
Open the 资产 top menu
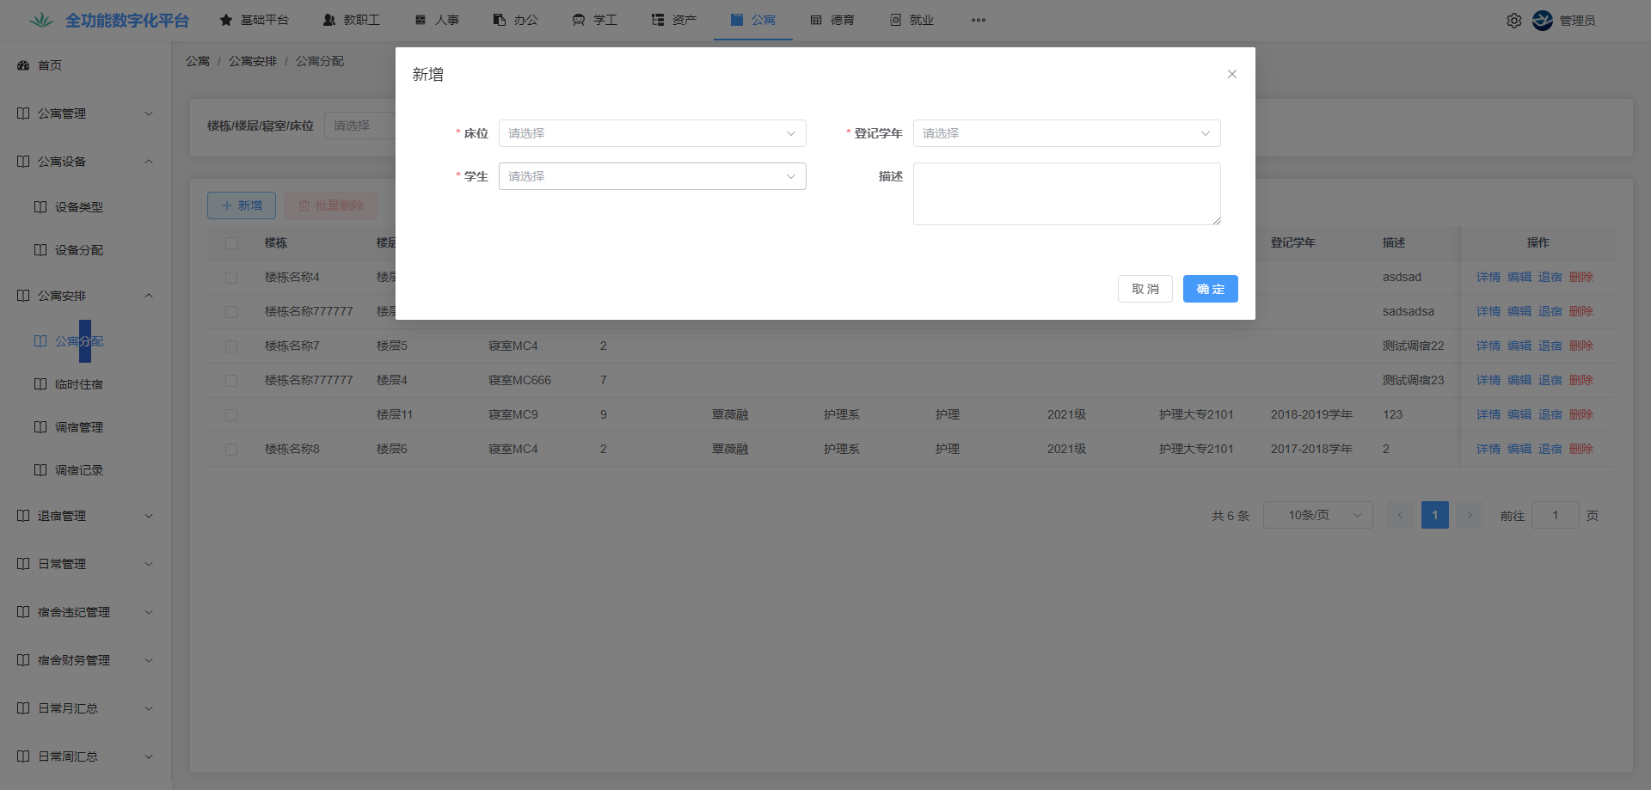[x=674, y=20]
